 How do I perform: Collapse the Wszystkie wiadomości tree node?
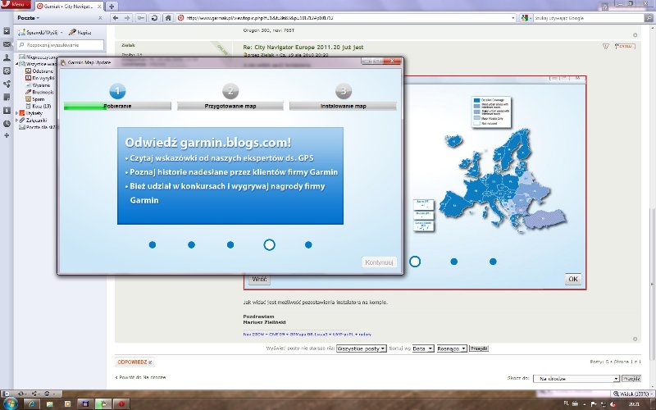pyautogui.click(x=17, y=64)
